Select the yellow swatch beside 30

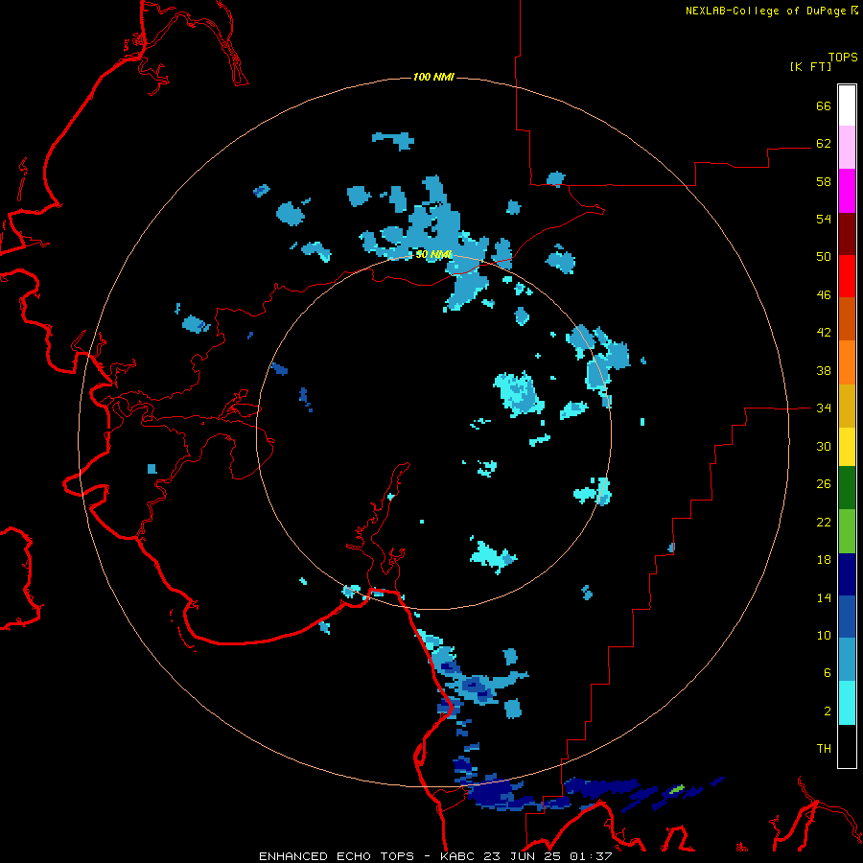tap(847, 447)
